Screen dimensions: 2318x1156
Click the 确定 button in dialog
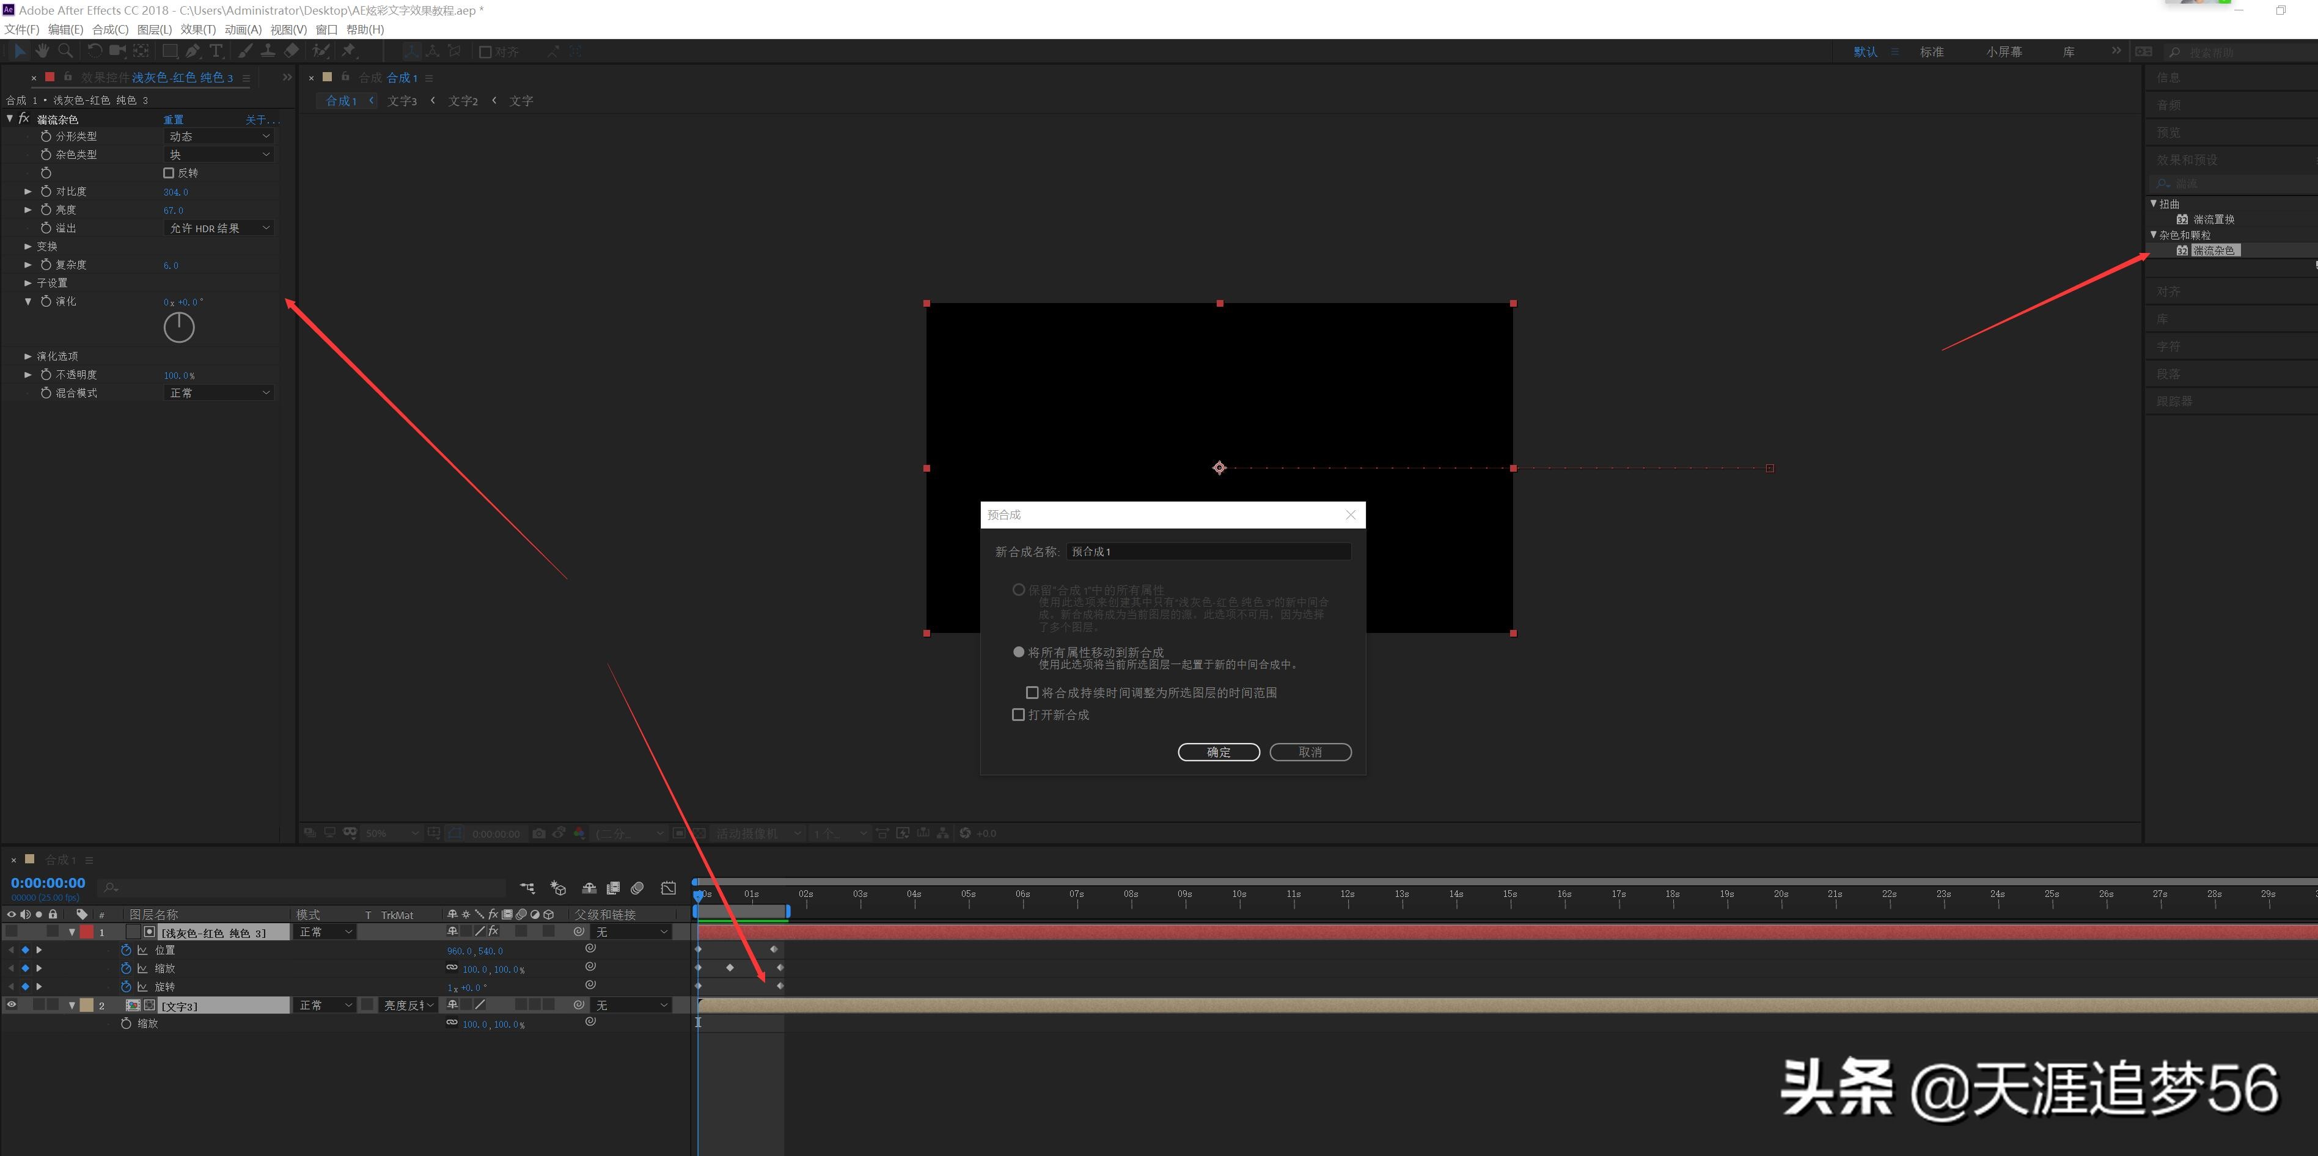[1219, 752]
